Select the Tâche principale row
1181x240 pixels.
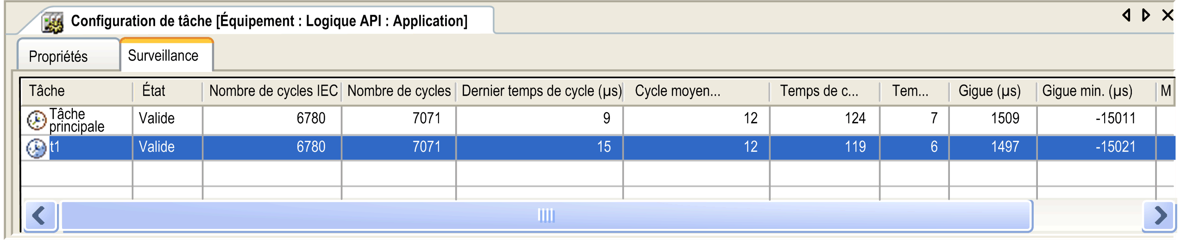pyautogui.click(x=76, y=120)
